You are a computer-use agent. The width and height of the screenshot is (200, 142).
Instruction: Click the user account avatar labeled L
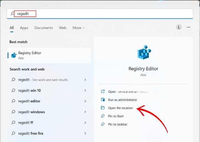pos(179,27)
